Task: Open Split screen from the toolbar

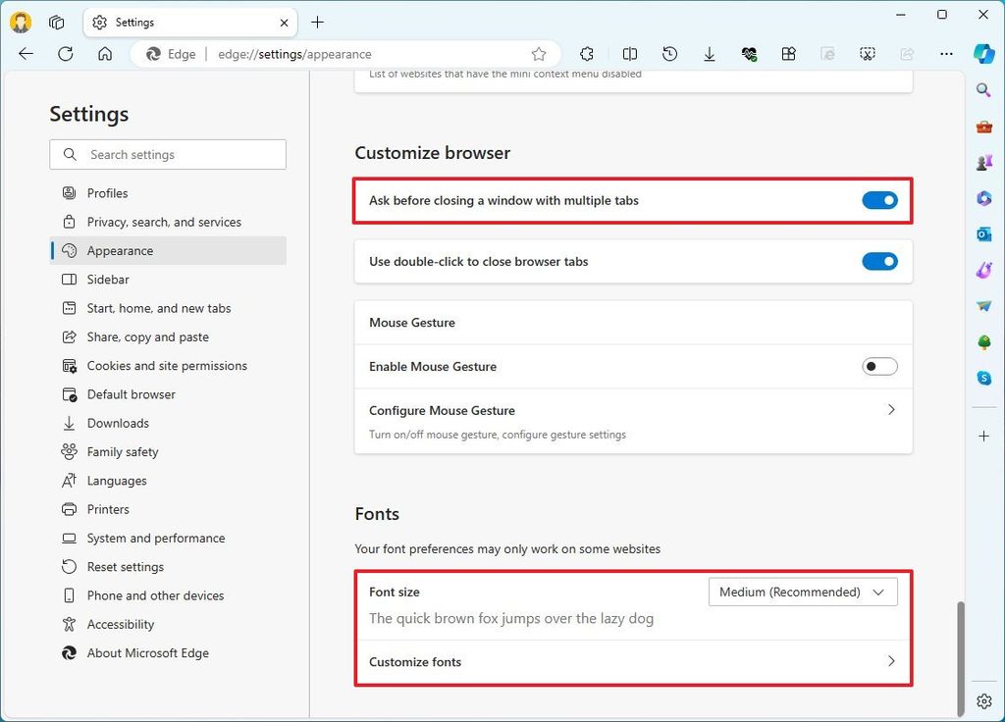Action: tap(629, 54)
